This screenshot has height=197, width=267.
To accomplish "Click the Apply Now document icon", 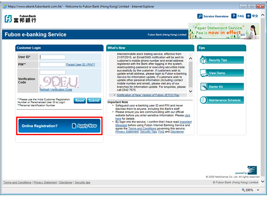I will pos(74,126).
